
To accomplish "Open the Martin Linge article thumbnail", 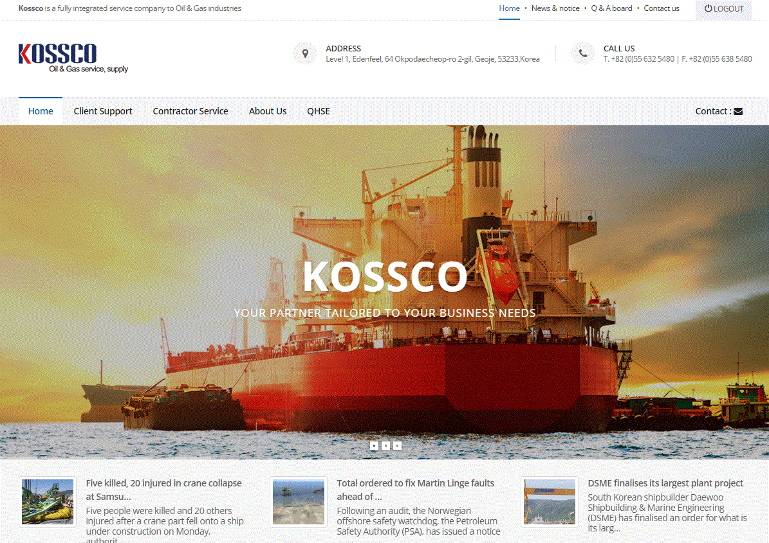I will pyautogui.click(x=299, y=502).
